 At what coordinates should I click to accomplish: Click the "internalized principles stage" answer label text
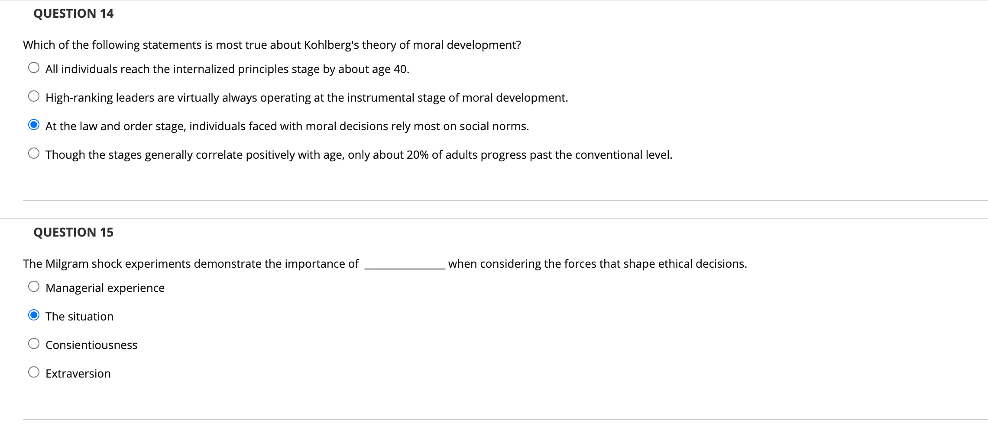click(x=227, y=69)
